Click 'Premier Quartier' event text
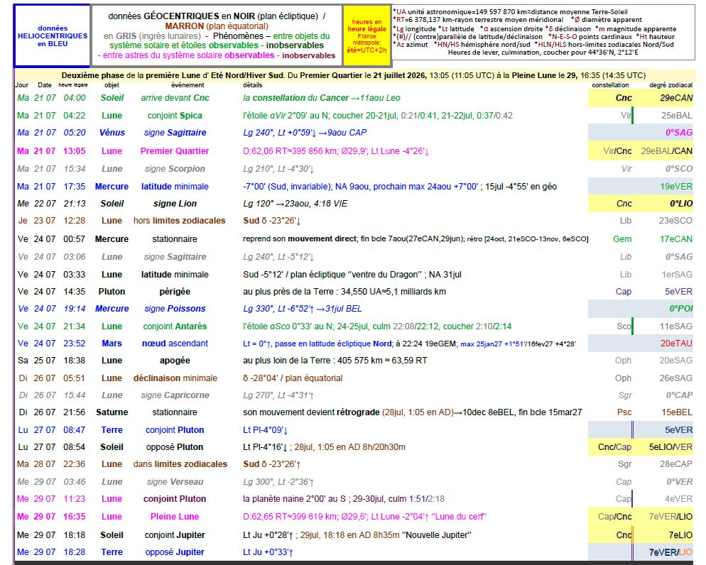 point(175,151)
